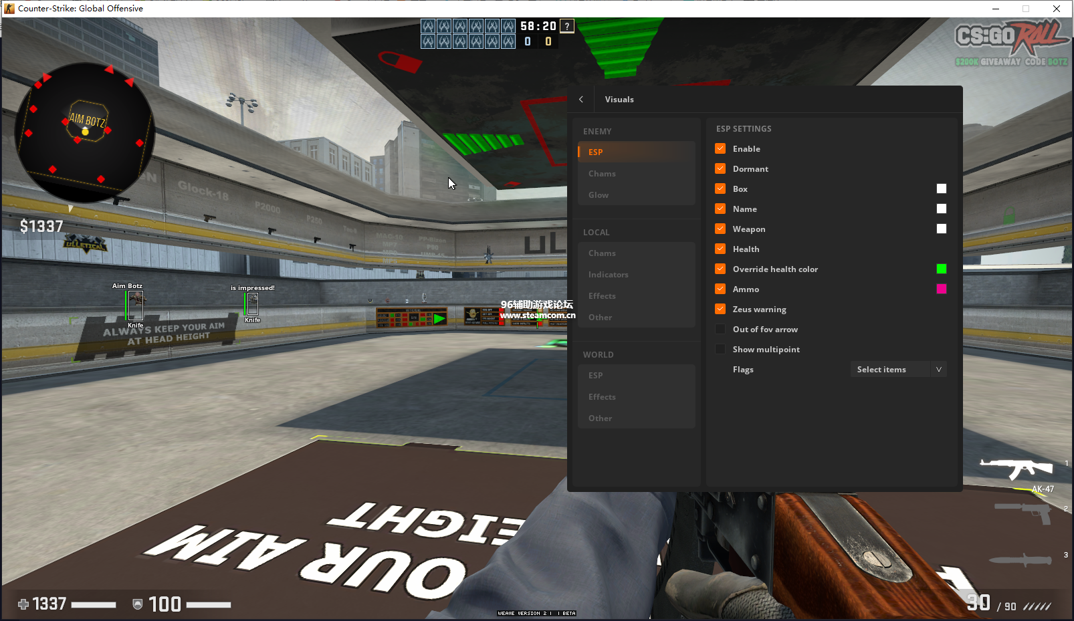
Task: Click the scoreboard question mark icon
Action: pos(567,26)
